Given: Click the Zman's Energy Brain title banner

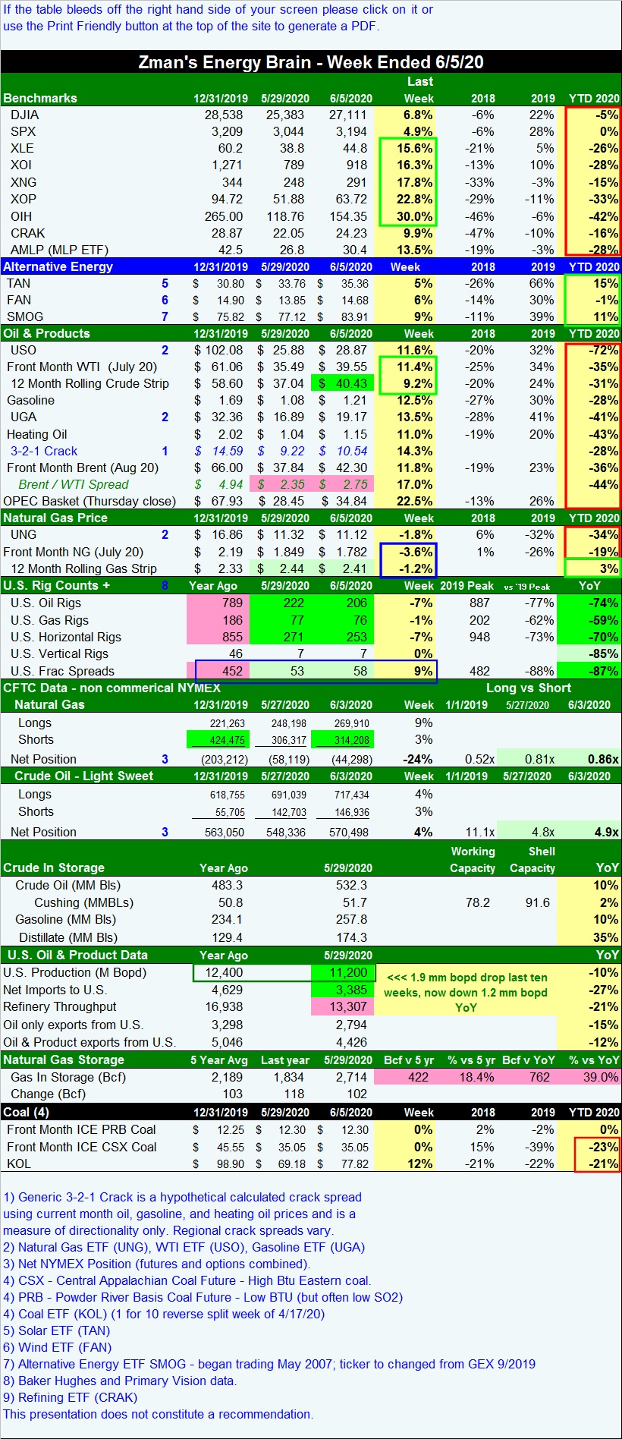Looking at the screenshot, I should pyautogui.click(x=311, y=62).
